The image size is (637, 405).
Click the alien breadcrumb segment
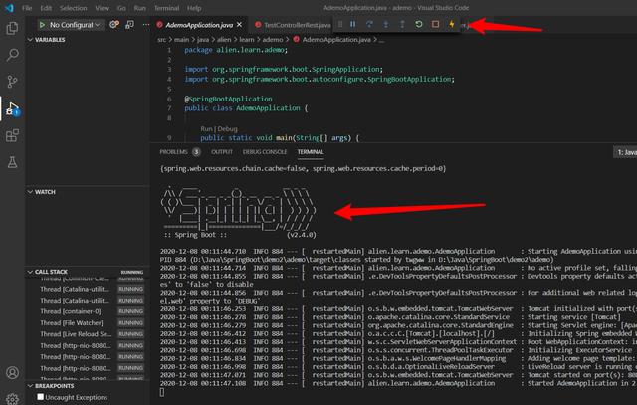pos(223,40)
